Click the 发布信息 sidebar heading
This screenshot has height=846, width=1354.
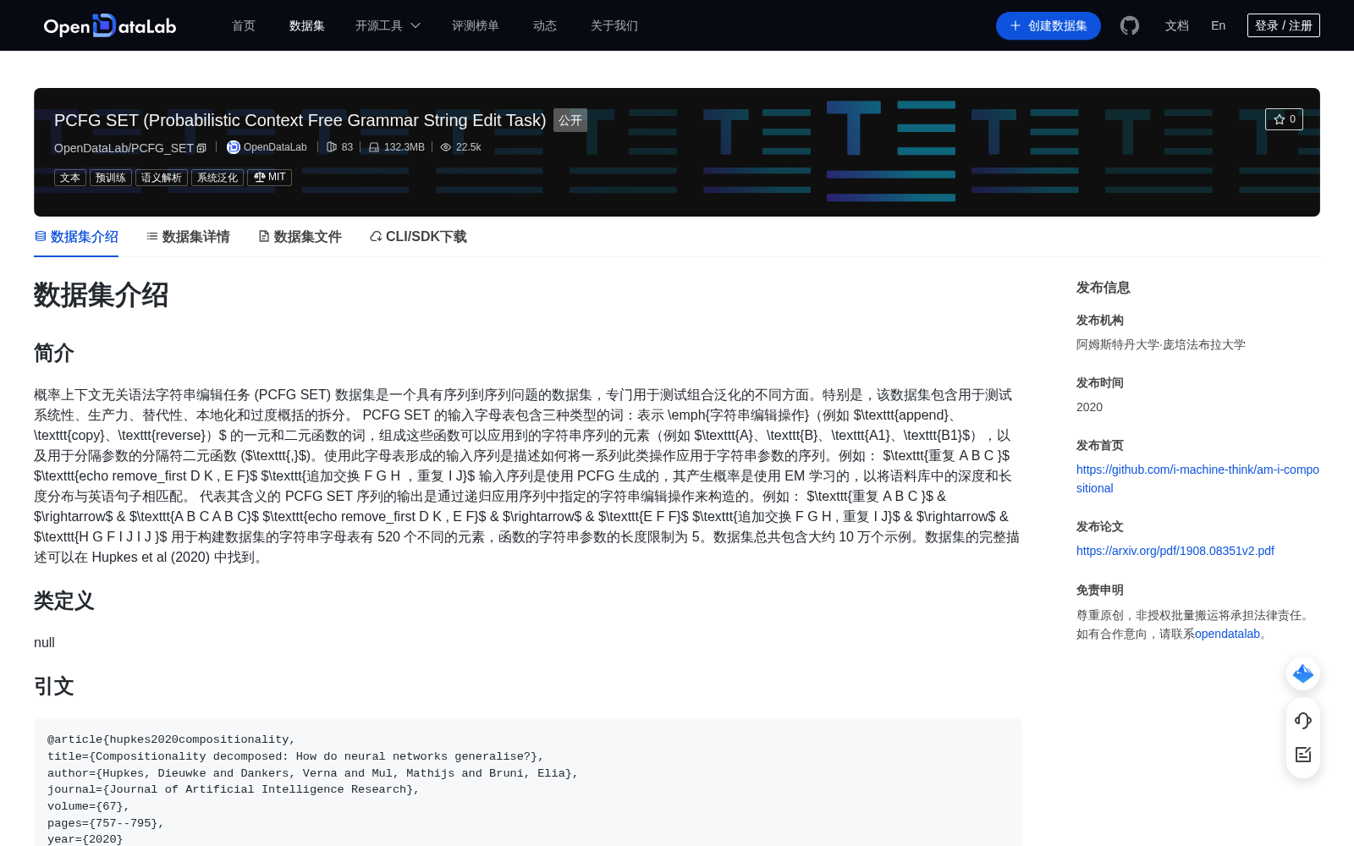pos(1104,288)
